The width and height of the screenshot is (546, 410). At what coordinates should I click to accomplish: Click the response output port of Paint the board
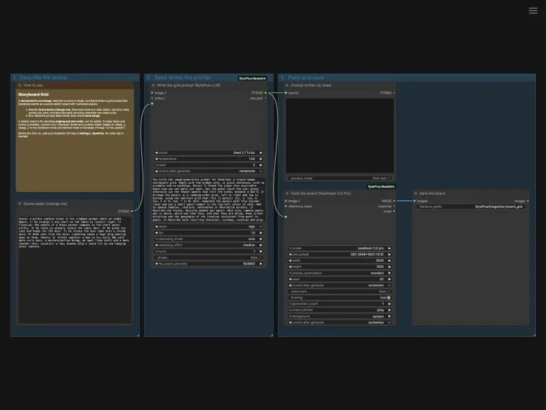coord(394,206)
